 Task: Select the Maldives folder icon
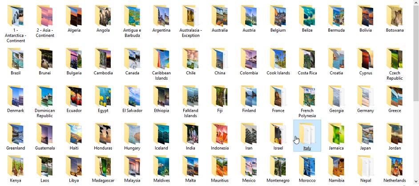pos(161,166)
